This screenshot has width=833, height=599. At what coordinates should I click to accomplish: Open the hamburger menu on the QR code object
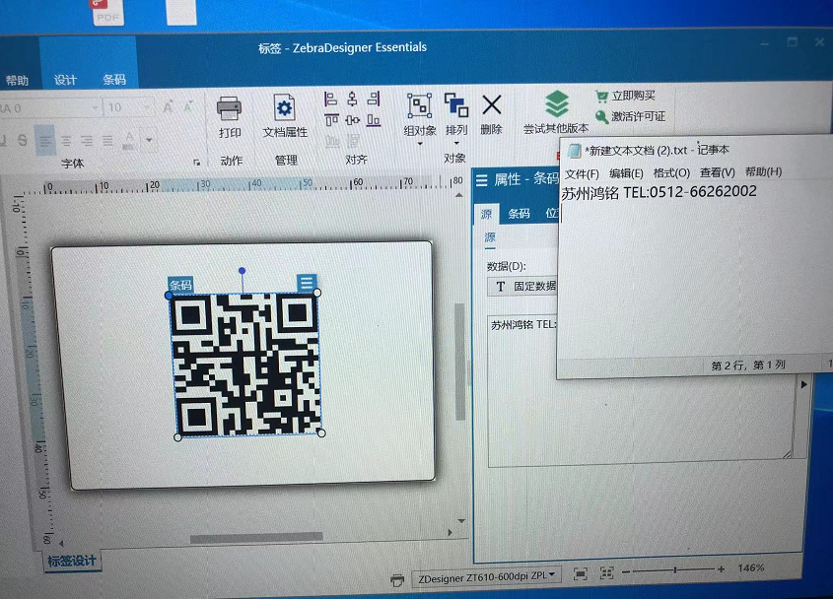coord(307,283)
